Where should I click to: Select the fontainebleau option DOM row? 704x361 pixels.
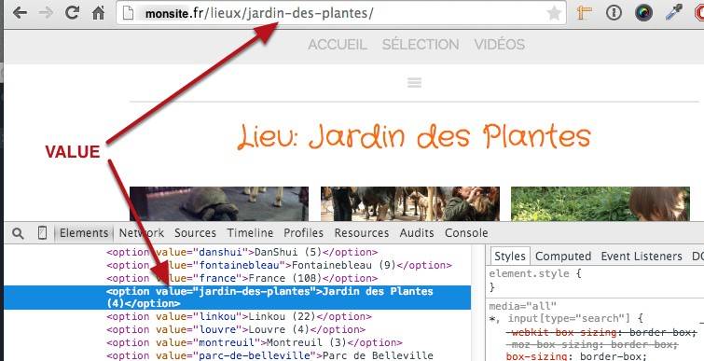click(x=279, y=265)
